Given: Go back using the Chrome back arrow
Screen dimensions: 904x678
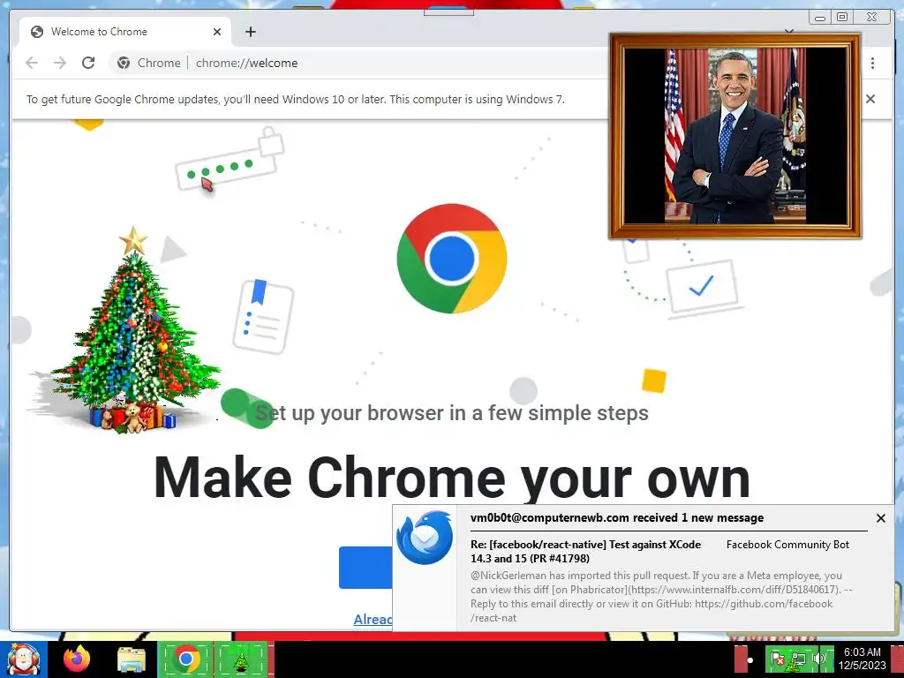Looking at the screenshot, I should 32,63.
